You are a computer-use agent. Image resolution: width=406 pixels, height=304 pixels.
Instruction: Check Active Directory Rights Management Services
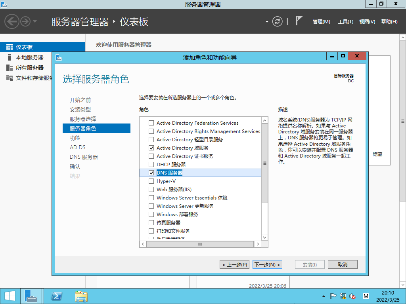click(x=151, y=131)
